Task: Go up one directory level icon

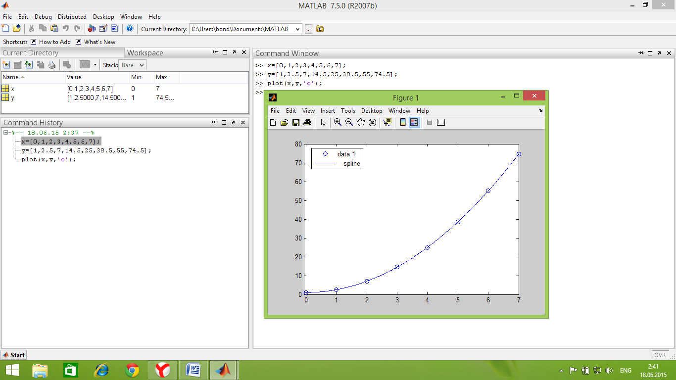Action: 320,29
